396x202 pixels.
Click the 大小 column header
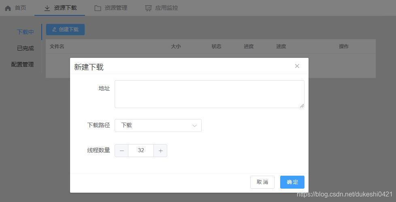pos(176,47)
